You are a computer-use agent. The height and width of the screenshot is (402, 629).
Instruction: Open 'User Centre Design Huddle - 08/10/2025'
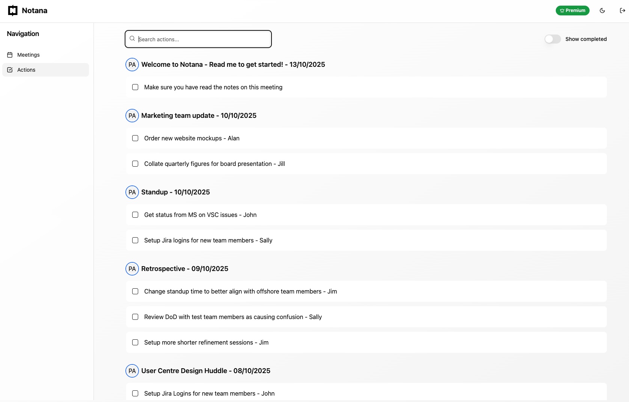(206, 370)
